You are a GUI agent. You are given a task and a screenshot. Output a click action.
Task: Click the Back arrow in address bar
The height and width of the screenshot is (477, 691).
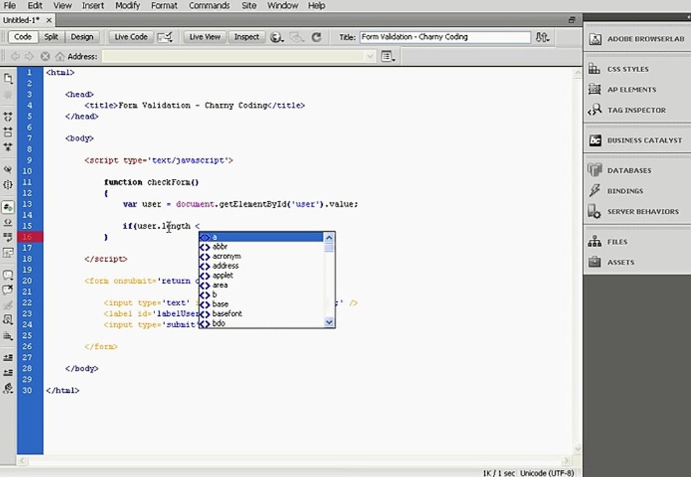tap(15, 56)
